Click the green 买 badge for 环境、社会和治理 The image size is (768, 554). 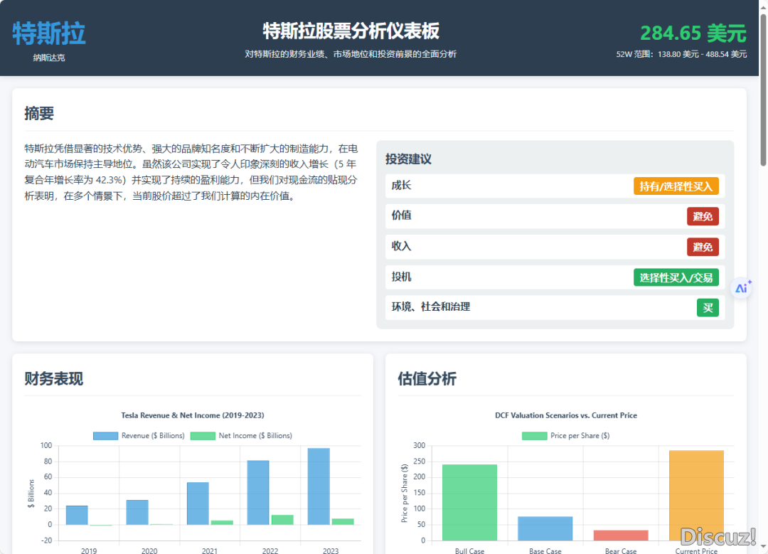click(708, 308)
